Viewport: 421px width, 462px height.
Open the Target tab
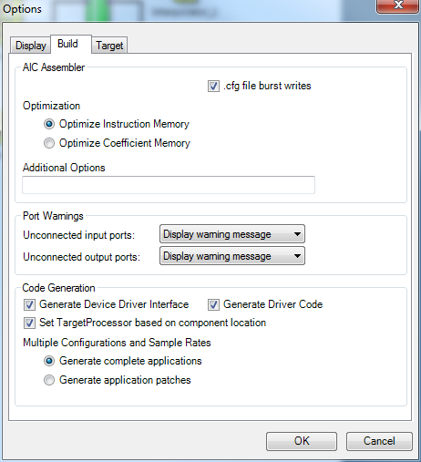(109, 46)
